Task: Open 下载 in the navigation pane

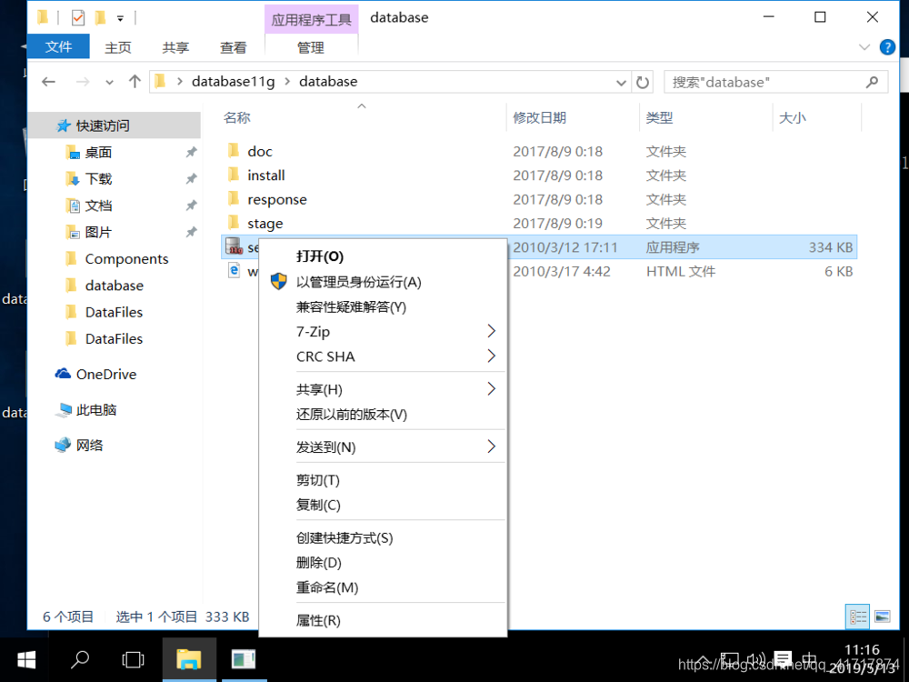Action: point(98,178)
